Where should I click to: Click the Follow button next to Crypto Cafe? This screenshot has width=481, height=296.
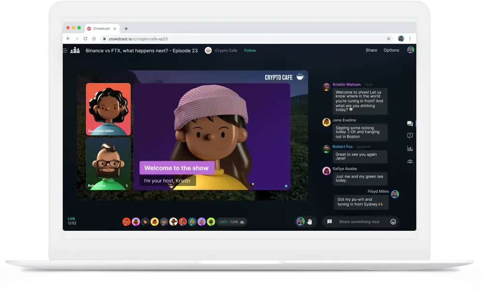click(250, 50)
